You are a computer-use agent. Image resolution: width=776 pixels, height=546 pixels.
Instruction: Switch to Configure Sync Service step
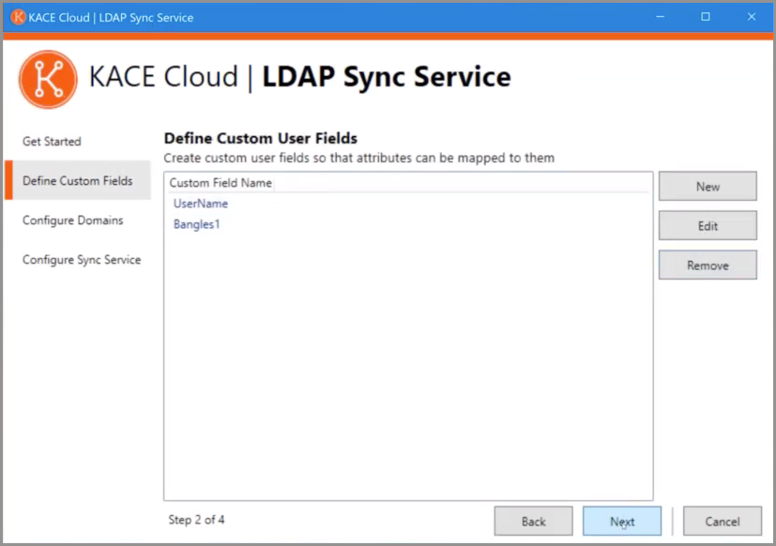click(81, 260)
